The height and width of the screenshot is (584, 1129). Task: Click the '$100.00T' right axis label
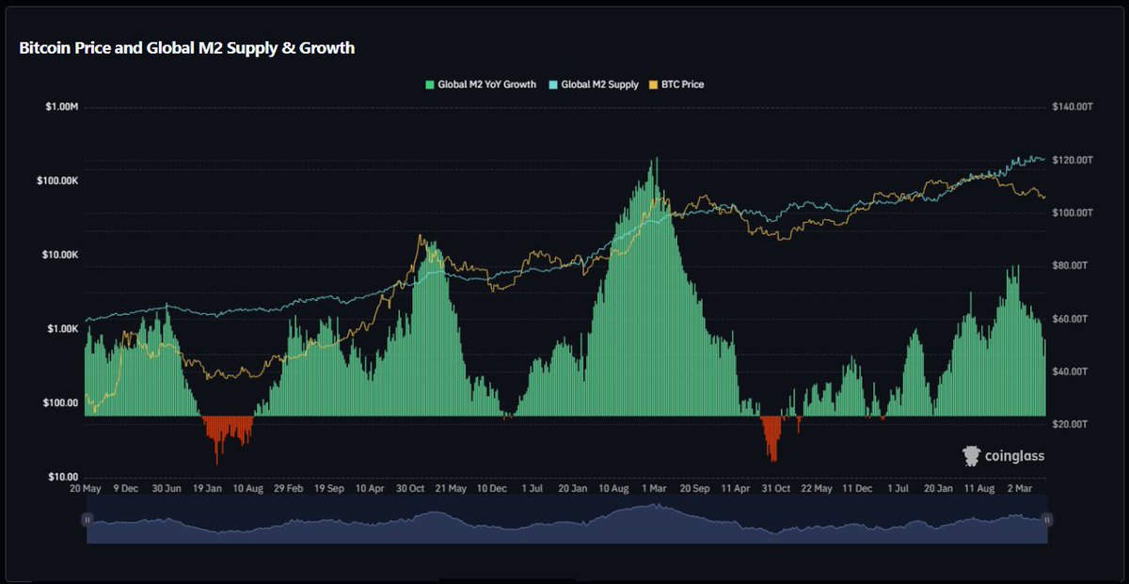(1073, 213)
